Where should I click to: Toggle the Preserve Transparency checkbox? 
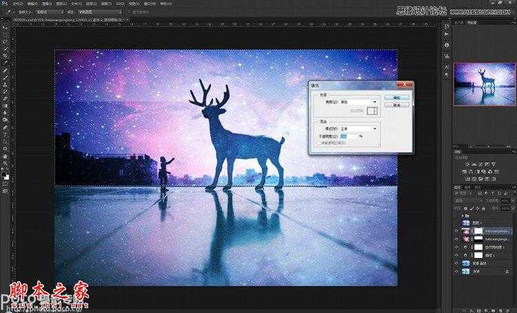(x=319, y=143)
